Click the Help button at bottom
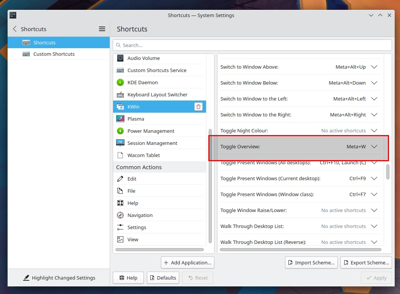Screen dimensions: 400x294 click(128, 278)
